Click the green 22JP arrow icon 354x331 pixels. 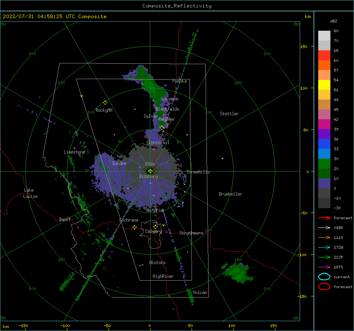coord(324,257)
